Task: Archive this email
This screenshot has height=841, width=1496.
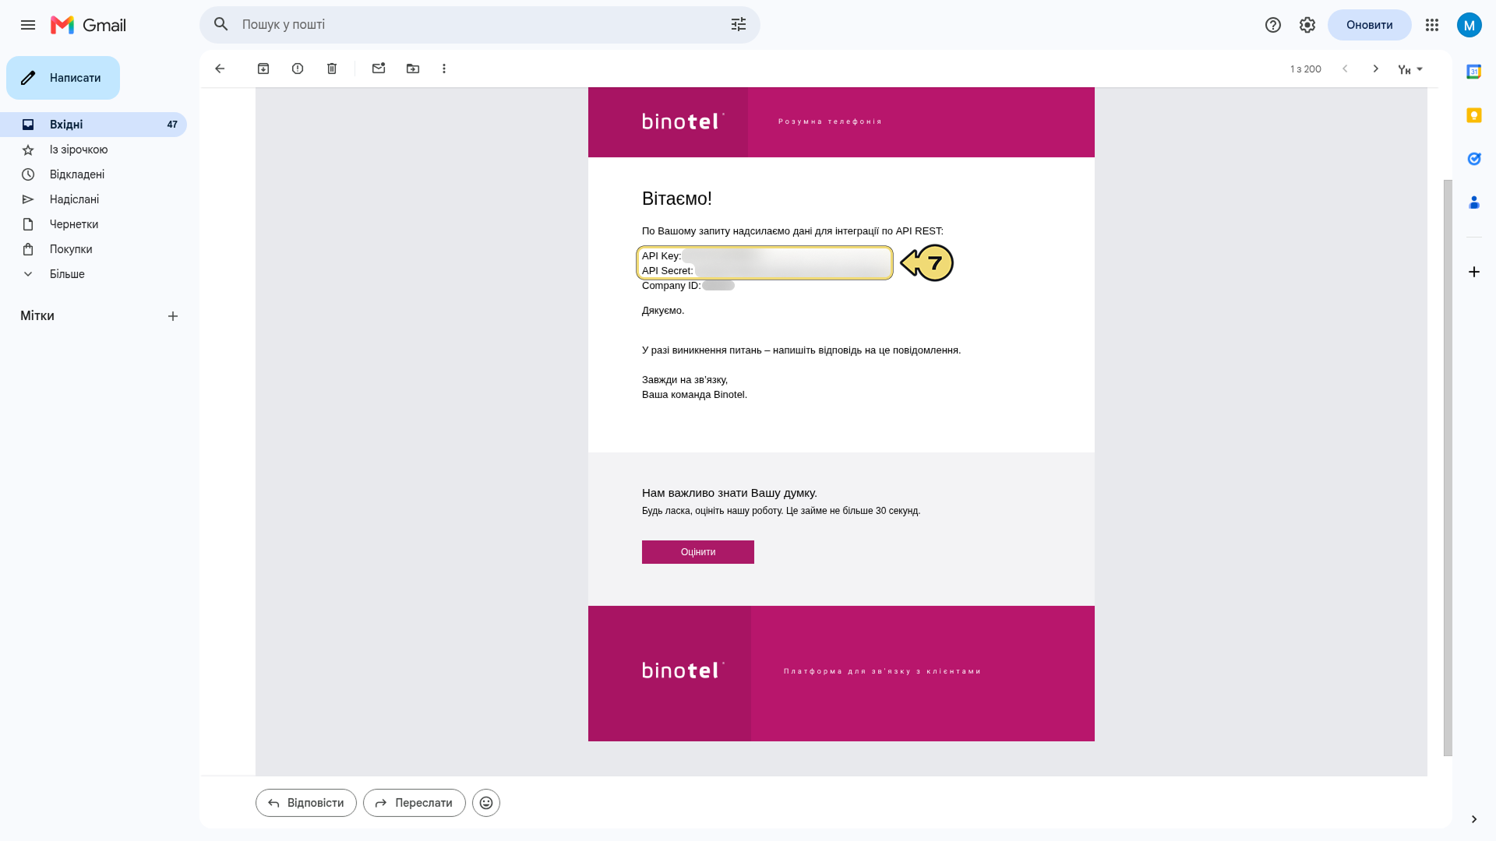Action: (x=263, y=69)
